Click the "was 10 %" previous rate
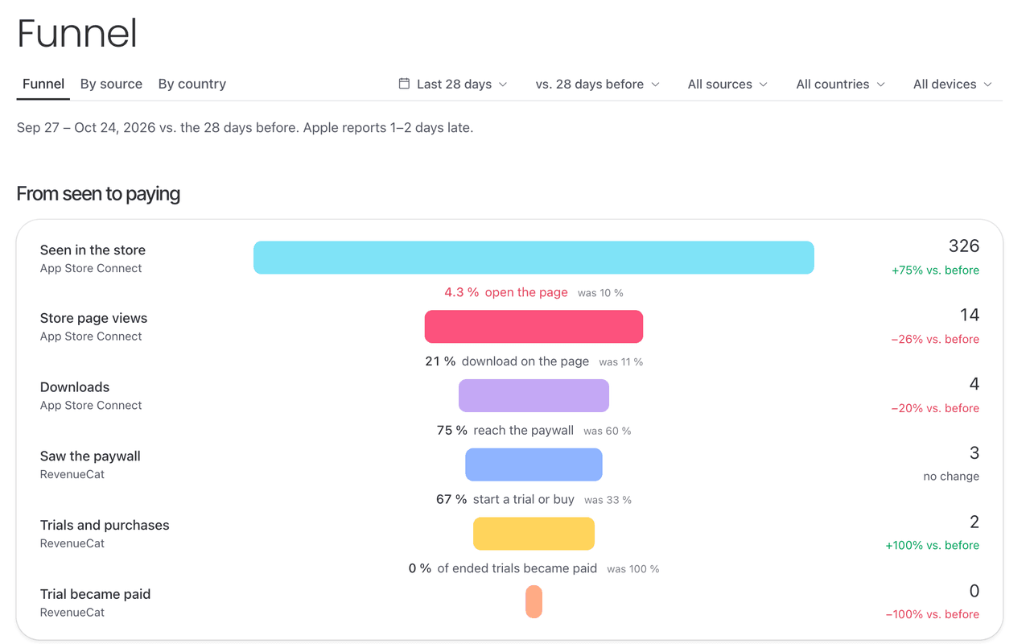This screenshot has height=644, width=1030. (600, 293)
